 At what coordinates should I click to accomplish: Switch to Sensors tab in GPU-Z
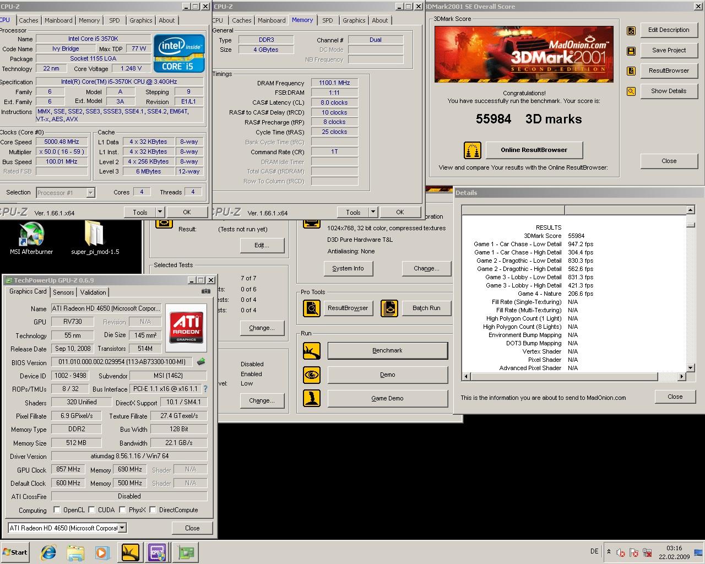[63, 292]
